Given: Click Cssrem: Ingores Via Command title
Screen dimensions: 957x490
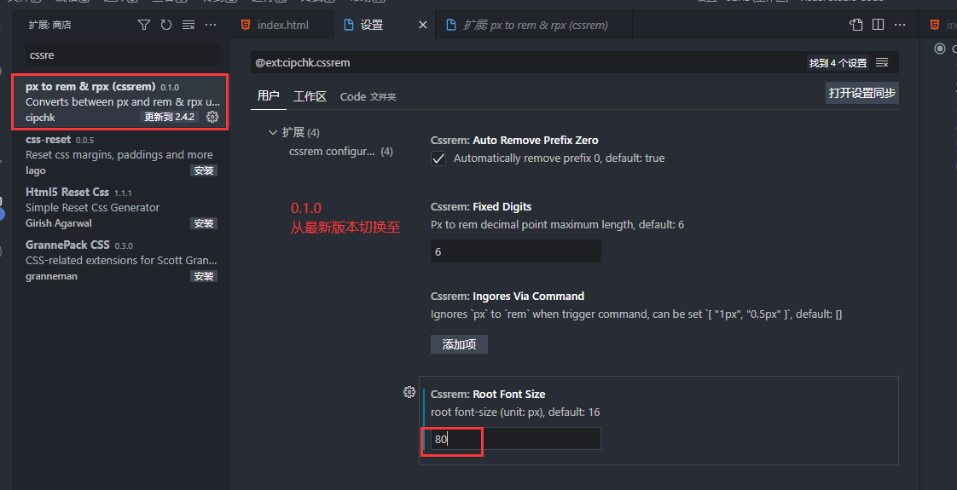Looking at the screenshot, I should 507,297.
